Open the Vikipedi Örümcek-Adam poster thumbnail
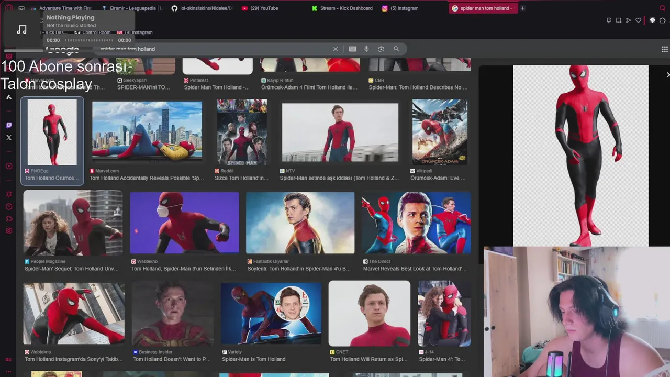Image resolution: width=670 pixels, height=377 pixels. click(x=440, y=132)
